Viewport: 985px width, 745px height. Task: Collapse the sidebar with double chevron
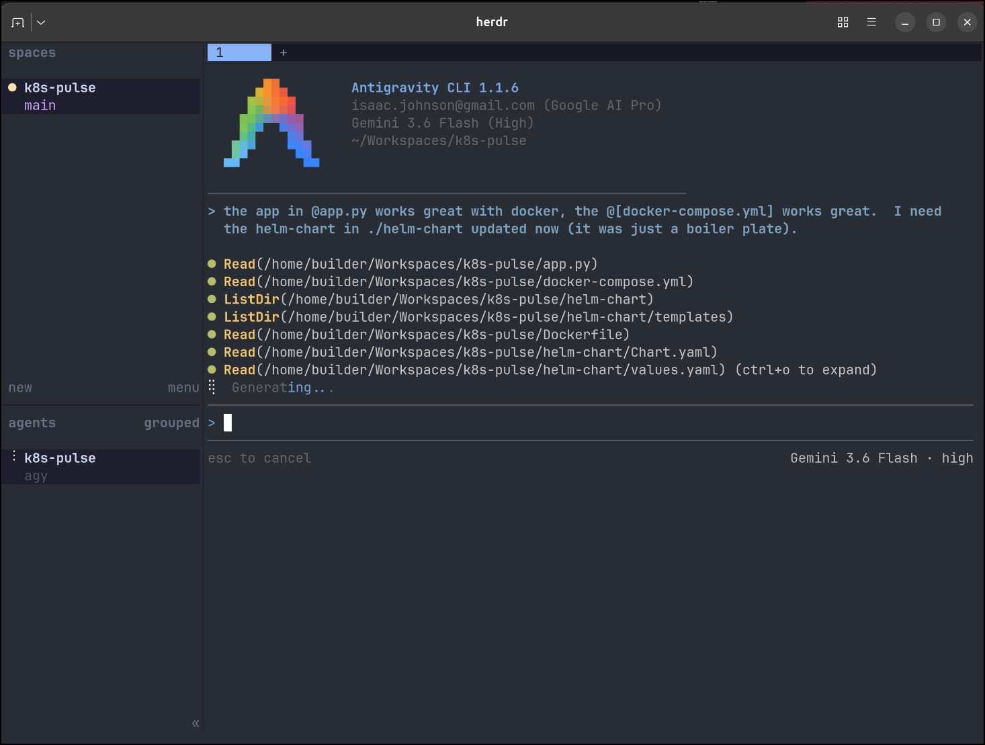[196, 724]
